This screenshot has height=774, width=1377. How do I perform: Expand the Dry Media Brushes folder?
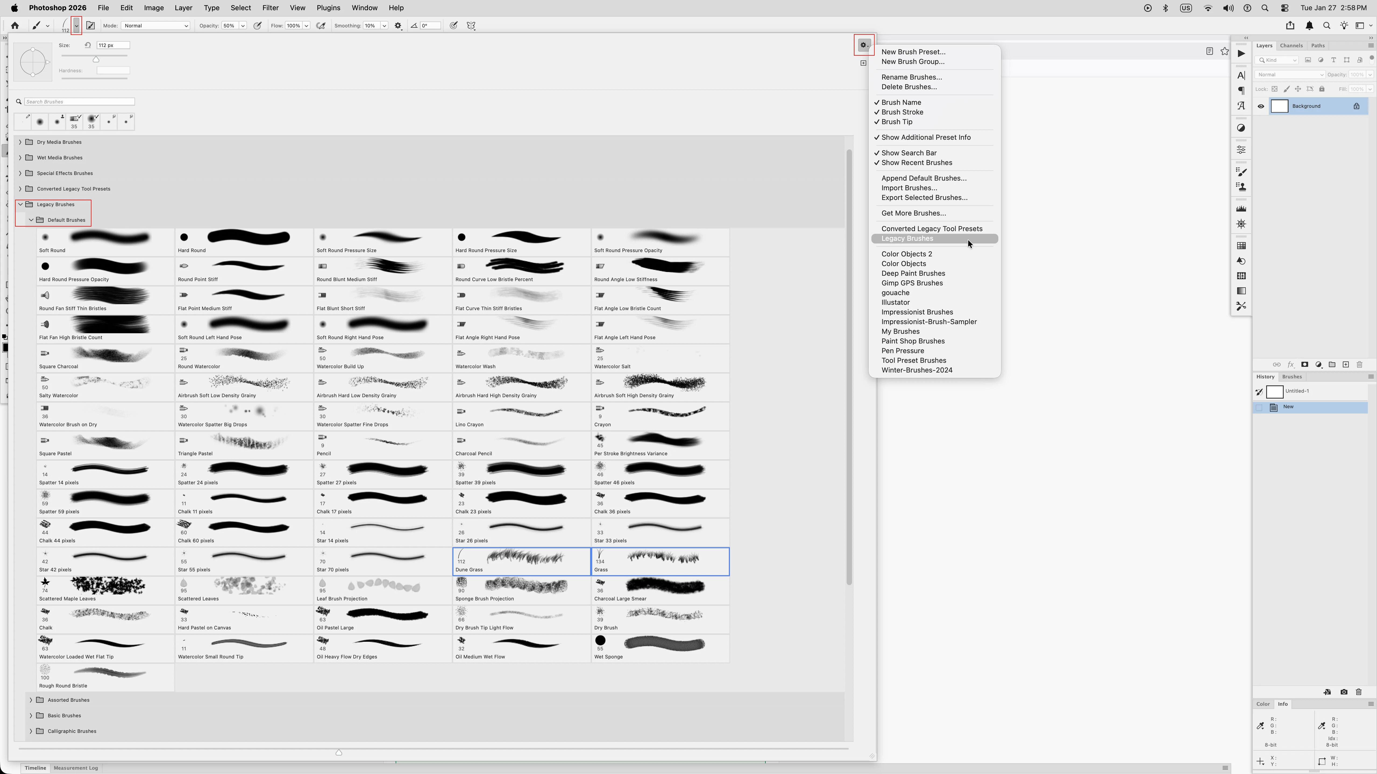[x=20, y=142]
